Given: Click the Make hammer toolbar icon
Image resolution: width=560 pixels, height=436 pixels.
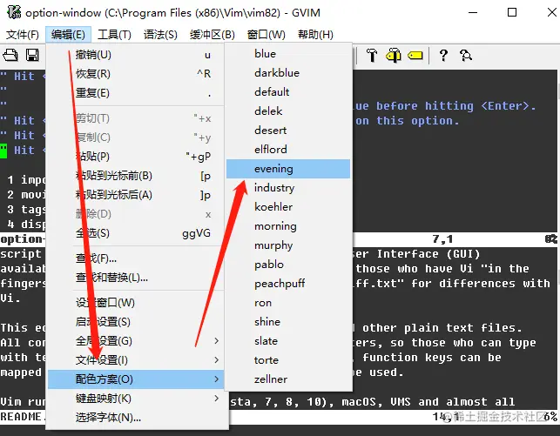Looking at the screenshot, I should (372, 56).
